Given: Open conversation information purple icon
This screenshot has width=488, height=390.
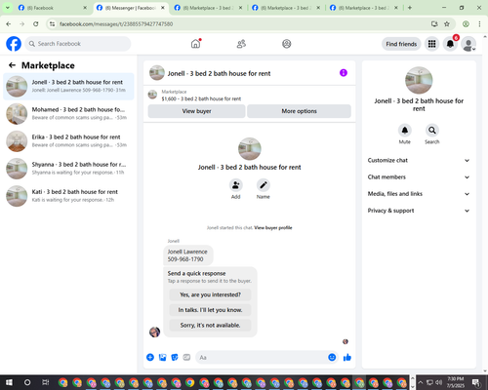Looking at the screenshot, I should click(x=344, y=73).
